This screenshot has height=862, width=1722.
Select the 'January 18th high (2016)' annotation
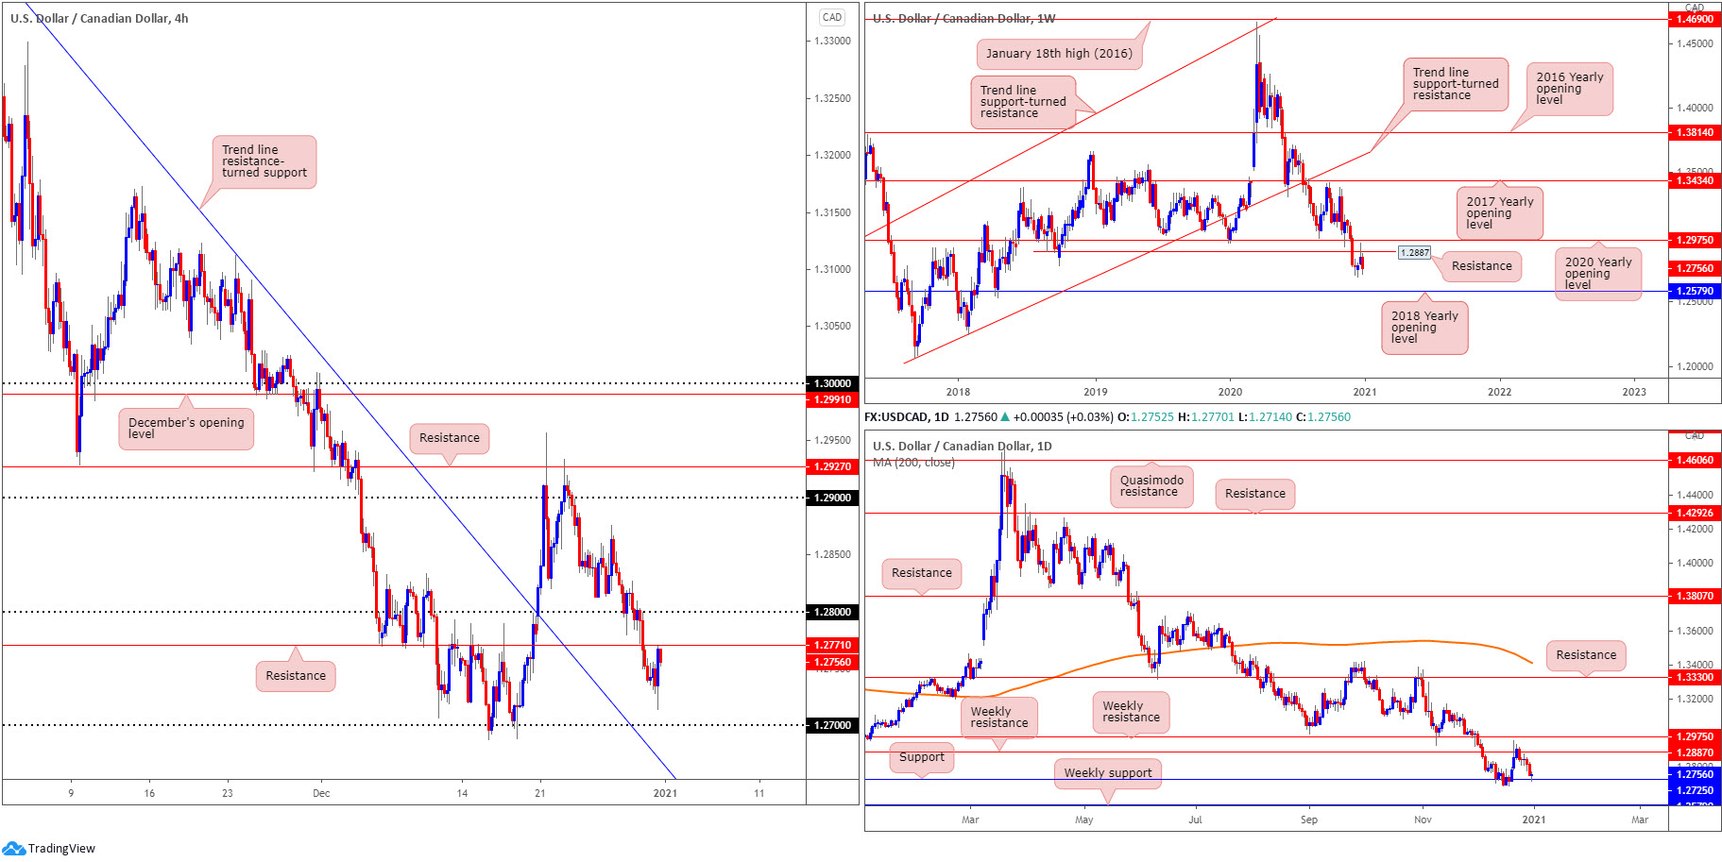point(1059,54)
